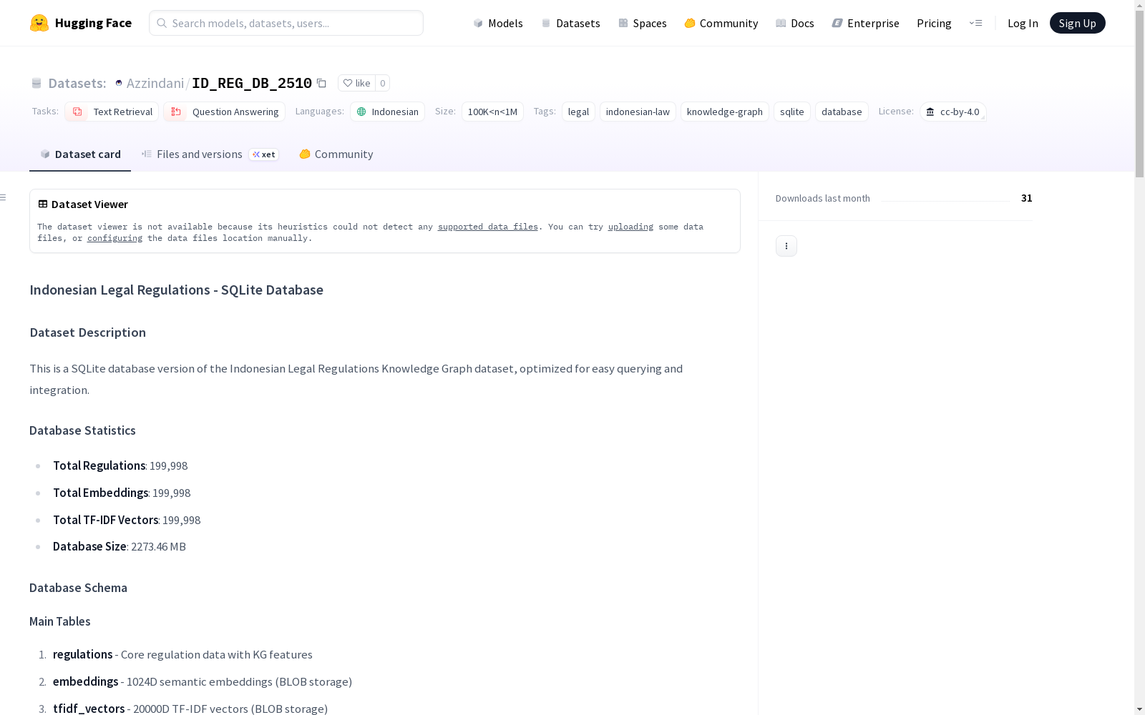Screen dimensions: 1145x715
Task: Select the Dataset card tab
Action: [80, 154]
